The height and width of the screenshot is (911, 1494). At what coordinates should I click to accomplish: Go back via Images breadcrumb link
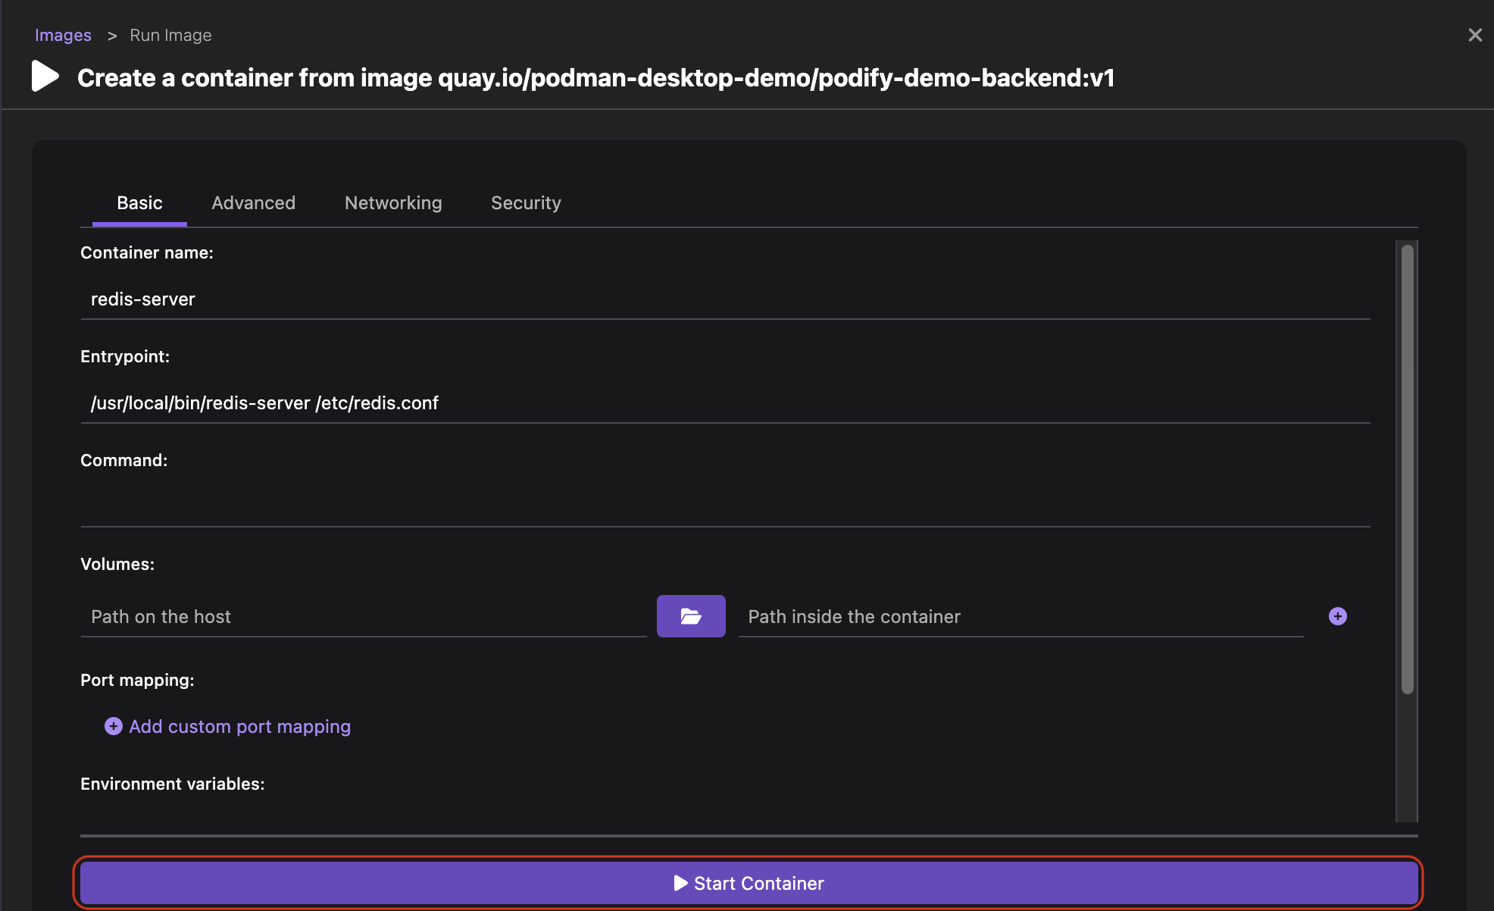[x=63, y=36]
